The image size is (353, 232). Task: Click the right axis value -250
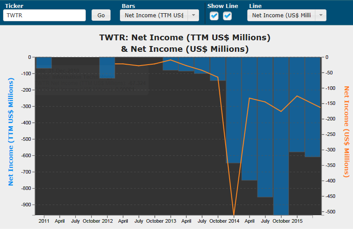click(330, 134)
